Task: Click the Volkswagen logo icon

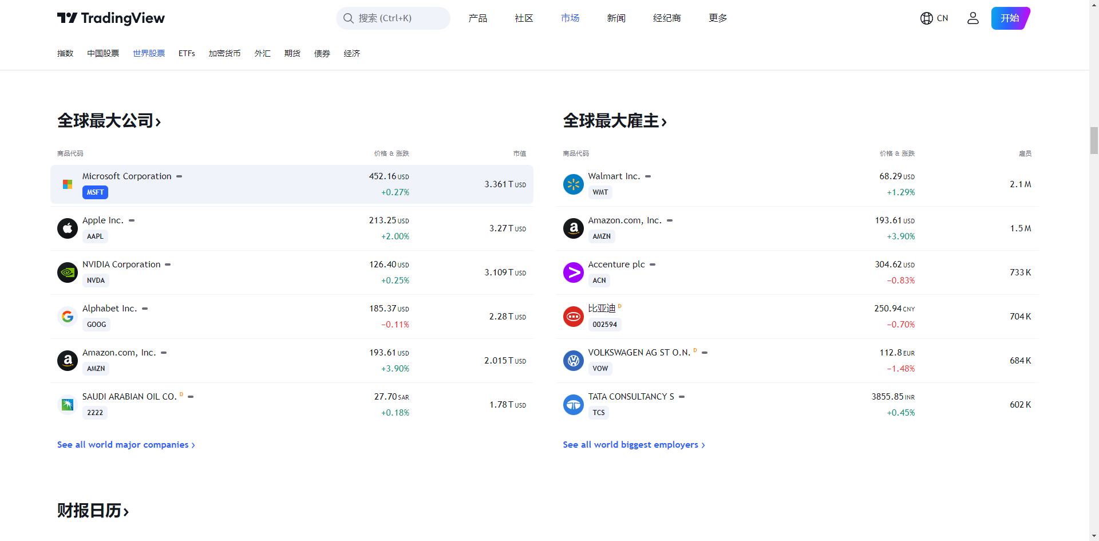Action: tap(574, 361)
